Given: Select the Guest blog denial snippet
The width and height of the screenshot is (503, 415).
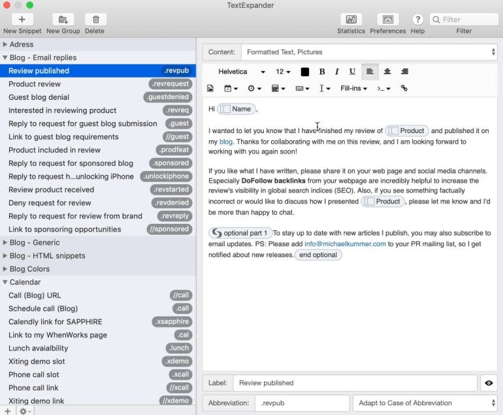Looking at the screenshot, I should click(98, 97).
